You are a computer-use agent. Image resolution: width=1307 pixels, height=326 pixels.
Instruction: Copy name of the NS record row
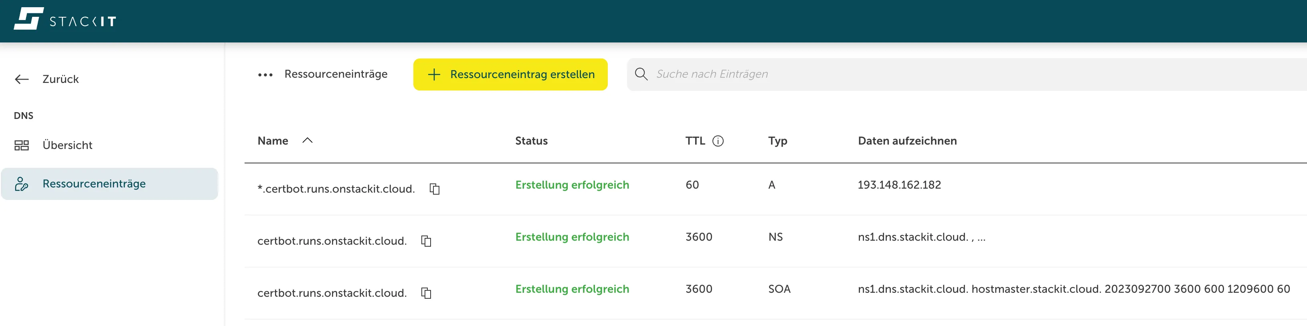(x=426, y=241)
